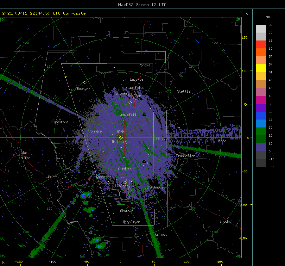Image resolution: width=285 pixels, height=266 pixels.
Task: Click the Vulcan label
Action: pyautogui.click(x=161, y=235)
